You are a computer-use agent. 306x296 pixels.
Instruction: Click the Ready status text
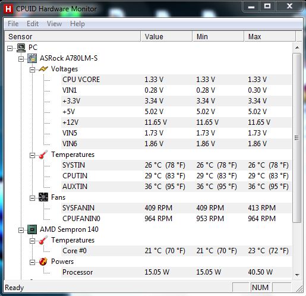[14, 288]
